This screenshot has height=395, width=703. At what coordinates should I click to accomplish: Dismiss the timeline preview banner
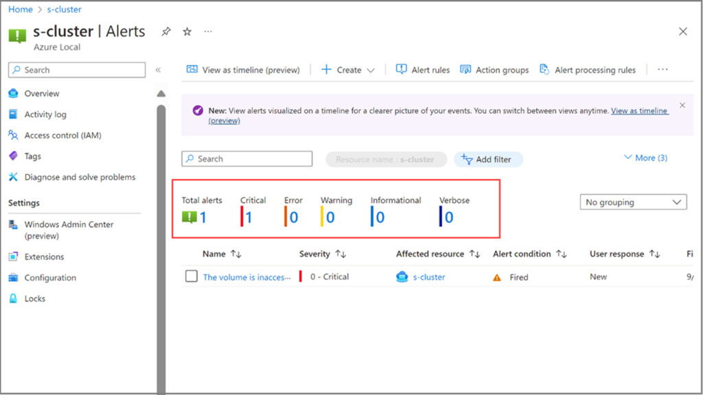coord(682,106)
